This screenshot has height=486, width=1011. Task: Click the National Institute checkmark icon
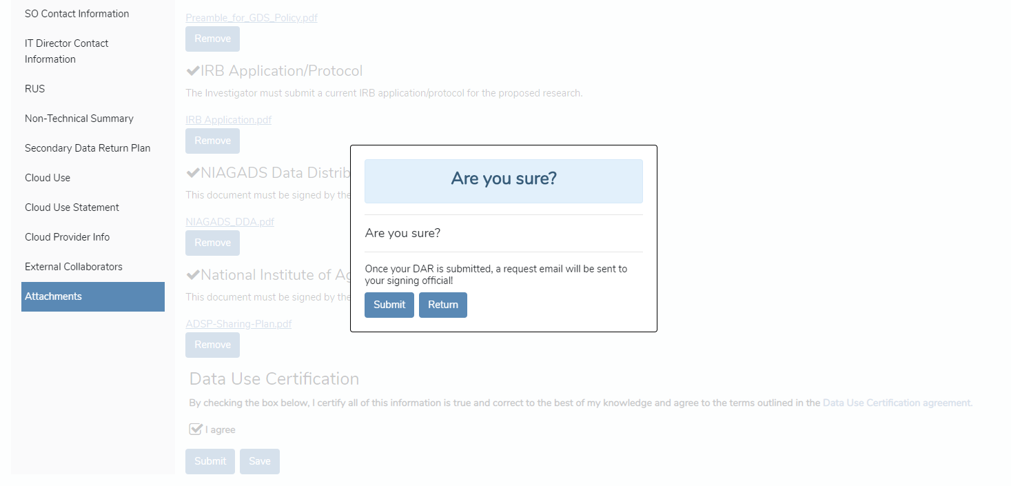click(x=193, y=275)
